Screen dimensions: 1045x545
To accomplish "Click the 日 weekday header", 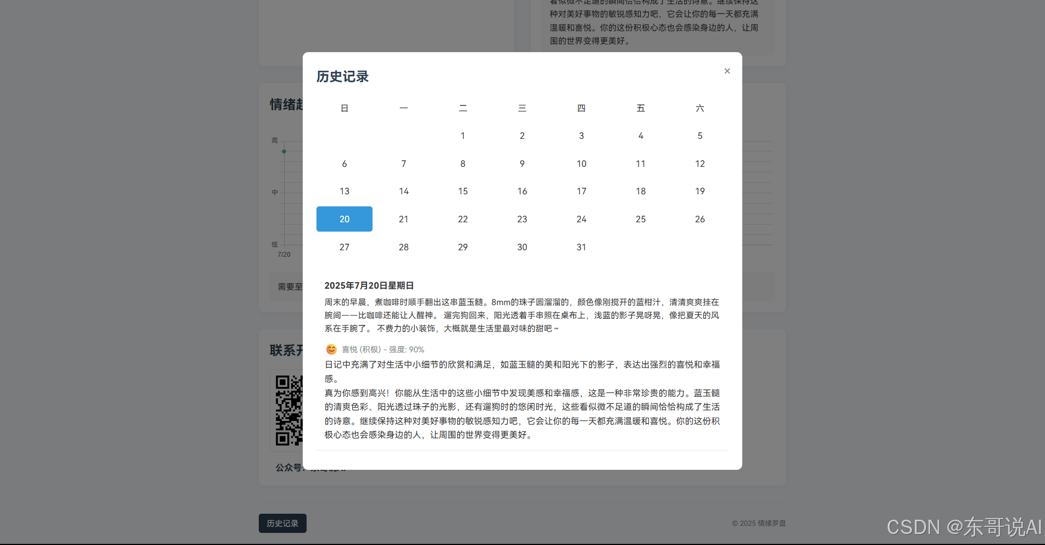I will (344, 108).
